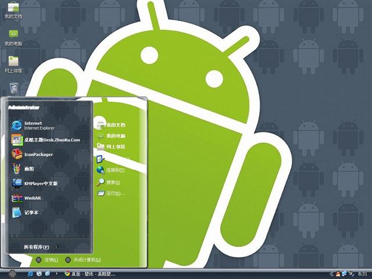The image size is (372, 279).
Task: Choose 运行(R)... run command
Action: [111, 194]
